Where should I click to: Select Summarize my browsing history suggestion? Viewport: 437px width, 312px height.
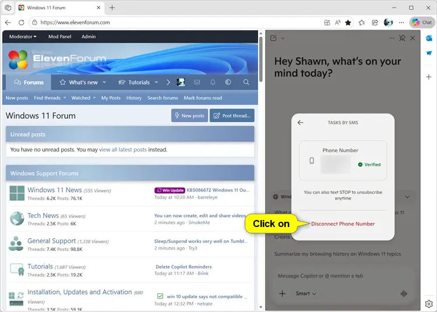tap(337, 254)
